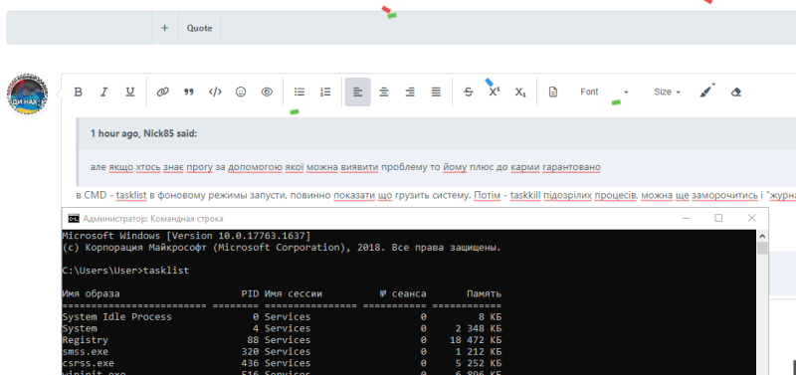Close the Командная строка window
Image resolution: width=796 pixels, height=375 pixels.
tap(752, 218)
